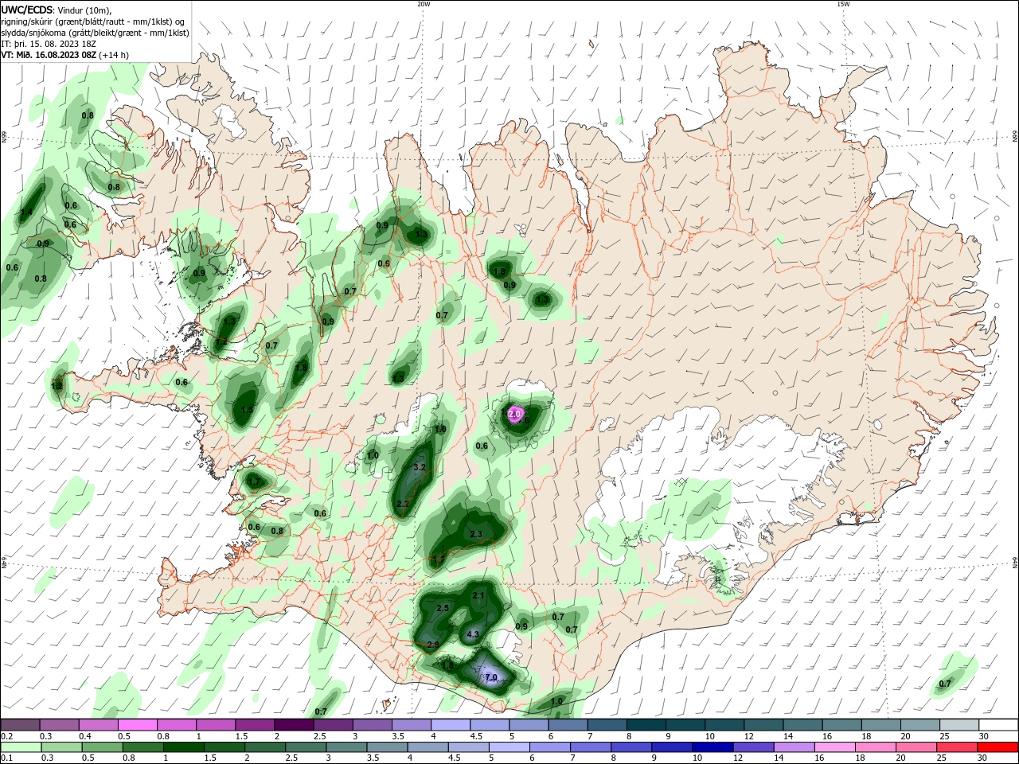Click the 0.4 label in top legend row
This screenshot has width=1019, height=764.
[x=85, y=737]
